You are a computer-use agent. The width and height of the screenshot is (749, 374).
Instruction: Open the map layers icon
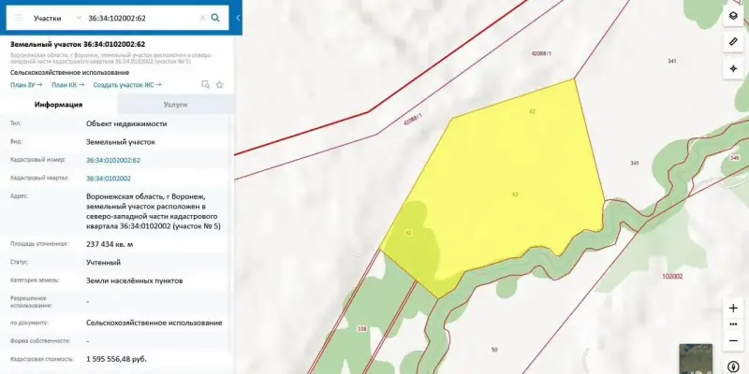(x=733, y=16)
